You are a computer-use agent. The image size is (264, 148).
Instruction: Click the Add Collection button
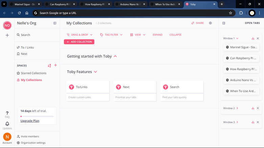coord(79,42)
